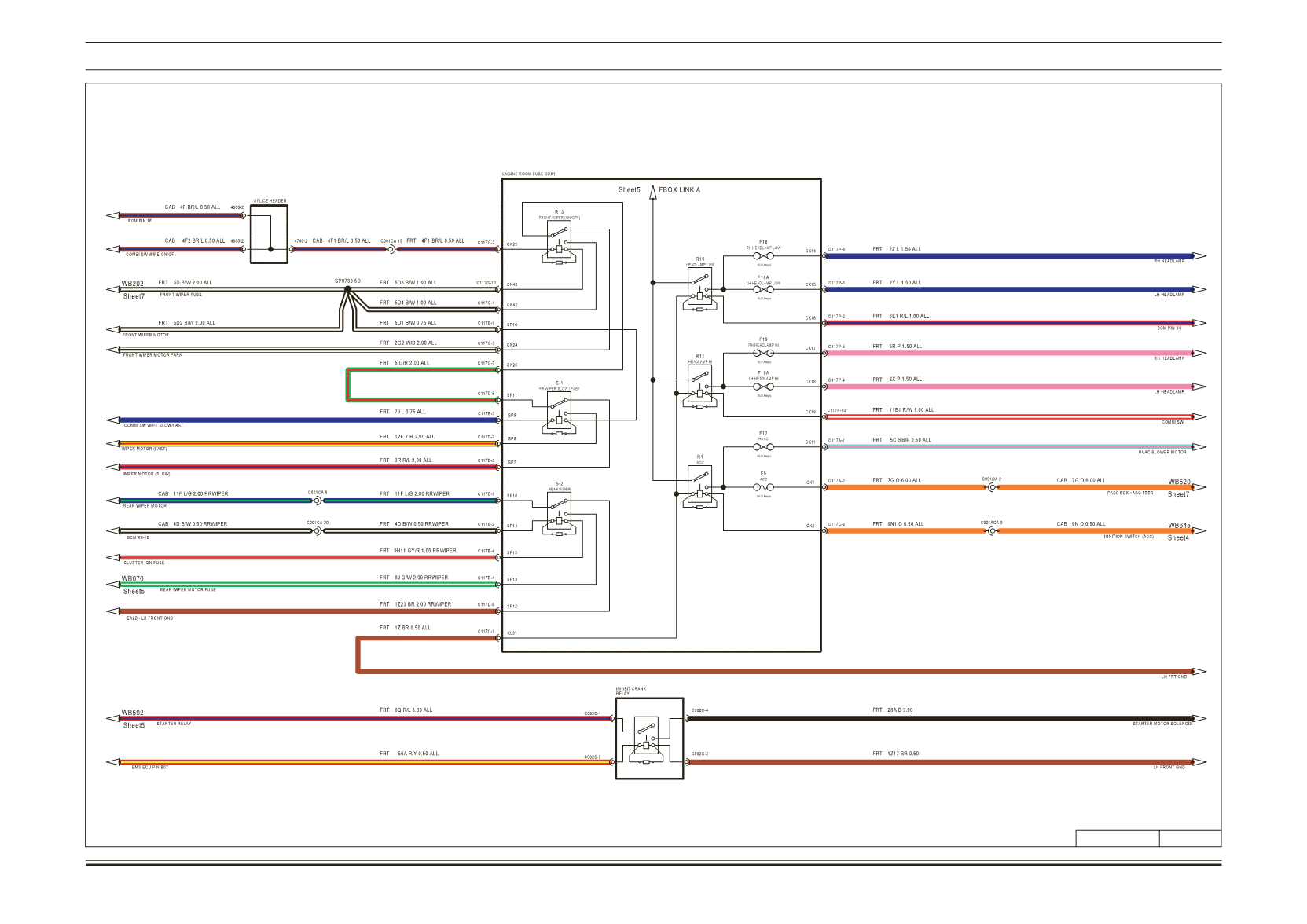
Task: Click wire label '5 G/R 2.00 ALL'
Action: point(412,364)
